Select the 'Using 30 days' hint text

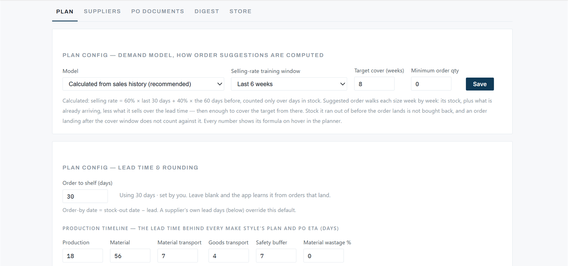coord(225,195)
